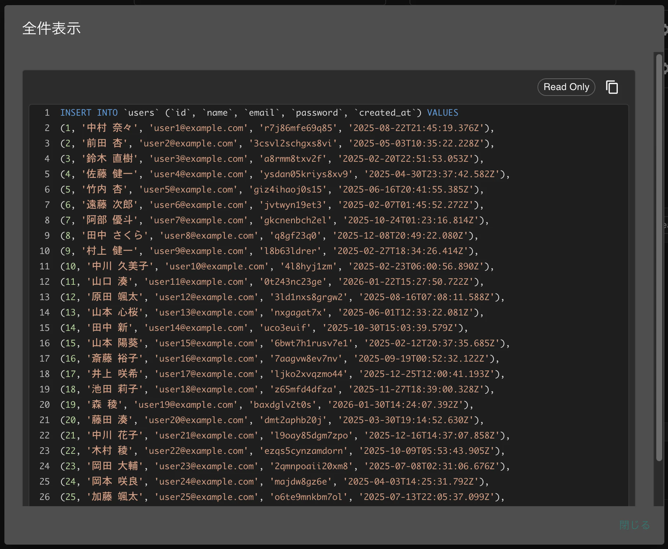Click the name '前田 杏' on line 3
This screenshot has height=549, width=668.
(104, 143)
